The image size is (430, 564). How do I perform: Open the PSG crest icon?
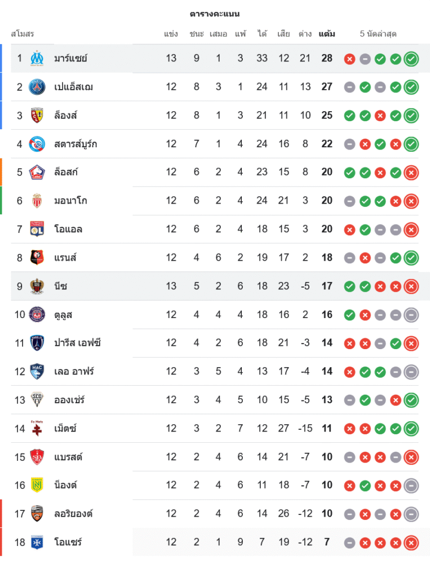point(37,87)
